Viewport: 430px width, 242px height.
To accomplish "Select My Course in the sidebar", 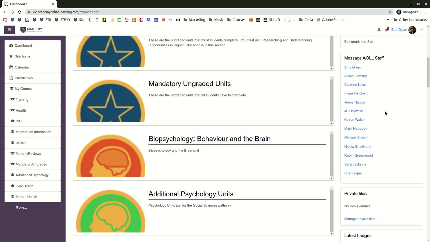I will pyautogui.click(x=33, y=89).
